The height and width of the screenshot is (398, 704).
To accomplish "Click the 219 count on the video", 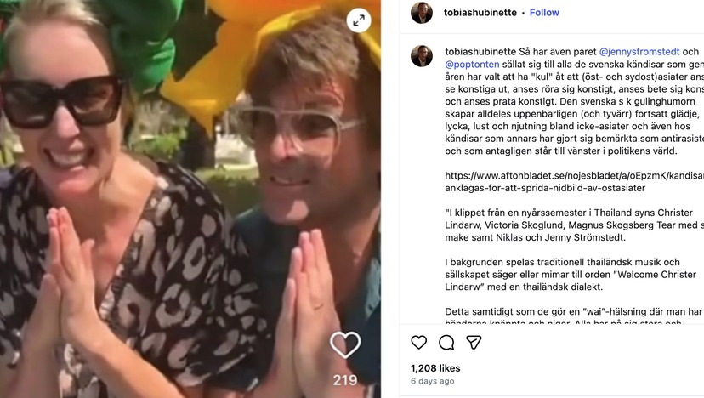I will click(x=345, y=380).
